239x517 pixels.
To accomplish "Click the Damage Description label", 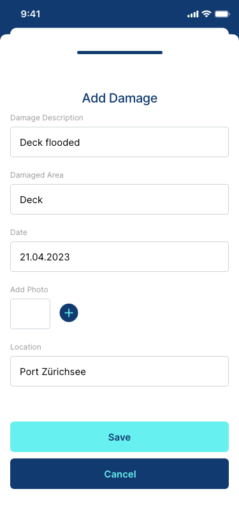I will pos(47,118).
